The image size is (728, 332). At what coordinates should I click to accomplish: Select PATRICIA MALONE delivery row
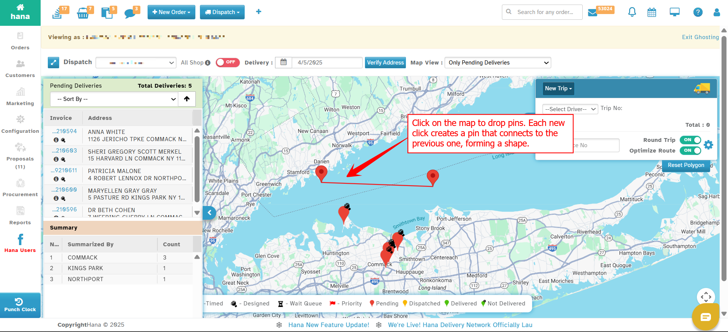[118, 175]
